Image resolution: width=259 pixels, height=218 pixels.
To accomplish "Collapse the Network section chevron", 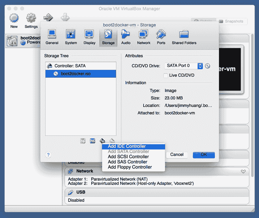I will coord(243,172).
